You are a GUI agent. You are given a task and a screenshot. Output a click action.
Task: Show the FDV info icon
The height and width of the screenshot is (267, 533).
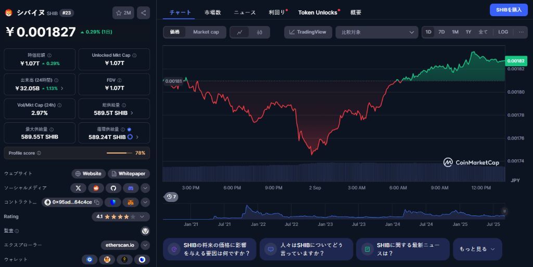[119, 80]
